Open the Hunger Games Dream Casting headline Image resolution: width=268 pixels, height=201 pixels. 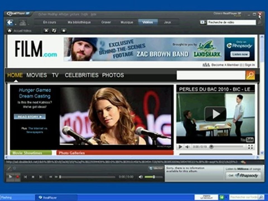(35, 93)
